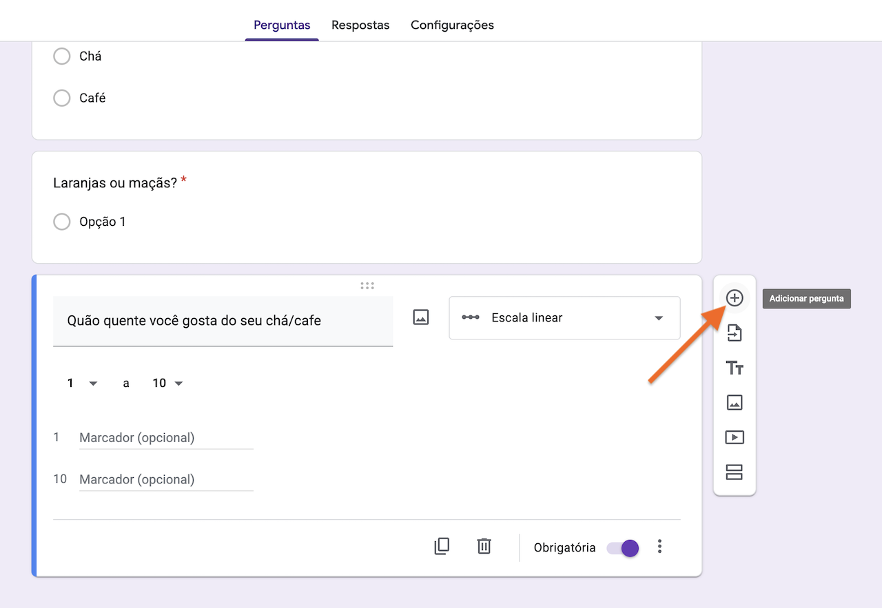Click the Marcador (opcional) field for label 1
882x608 pixels.
(x=165, y=437)
